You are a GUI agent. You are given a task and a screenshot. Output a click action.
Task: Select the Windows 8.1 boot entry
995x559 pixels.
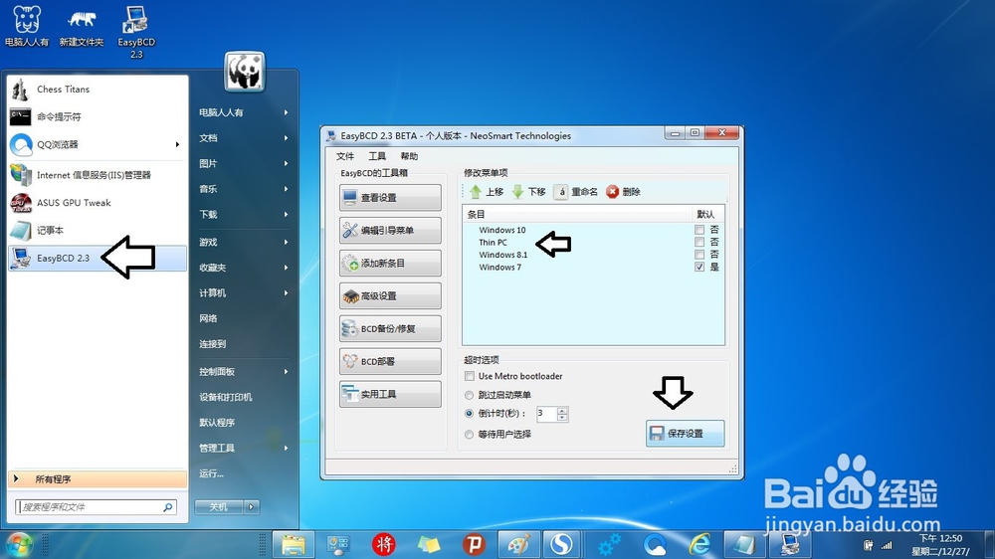pos(502,255)
